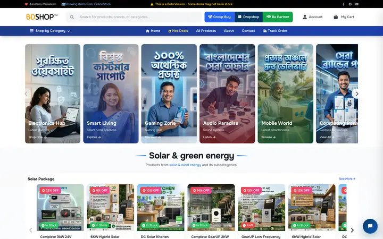Open the Electronics Hub banner card
The width and height of the screenshot is (383, 239).
tap(53, 93)
